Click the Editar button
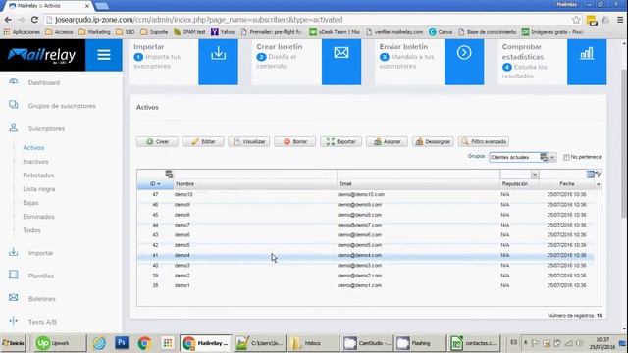This screenshot has height=353, width=628. [203, 141]
